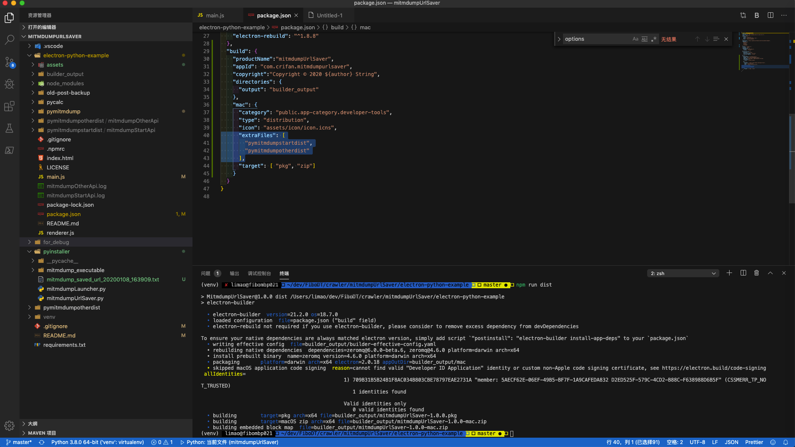Viewport: 795px width, 447px height.
Task: Split the editor using the toolbar icon
Action: click(770, 15)
